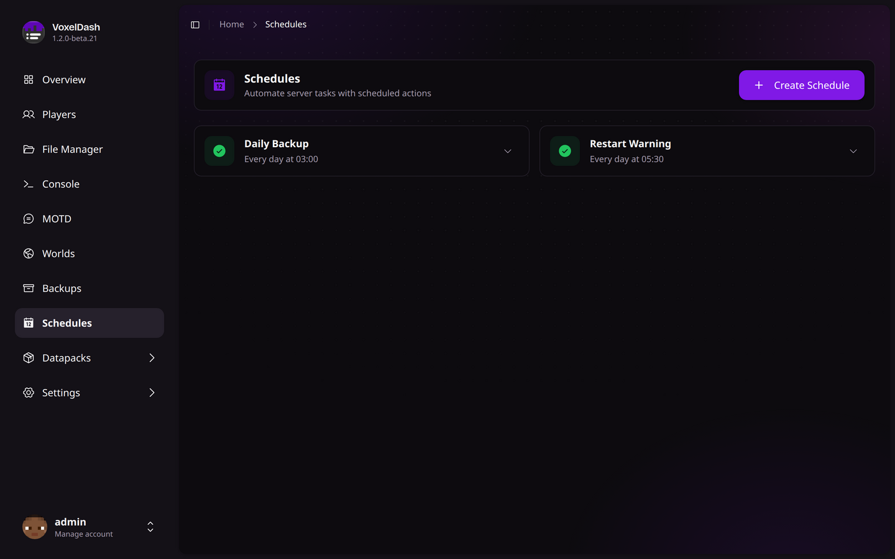
Task: Select Schedules in the sidebar menu
Action: (x=89, y=323)
